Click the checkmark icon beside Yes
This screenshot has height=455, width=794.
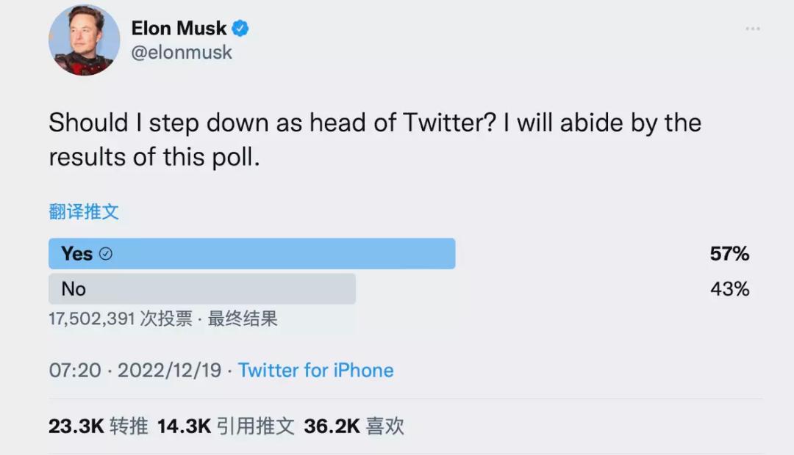coord(106,254)
